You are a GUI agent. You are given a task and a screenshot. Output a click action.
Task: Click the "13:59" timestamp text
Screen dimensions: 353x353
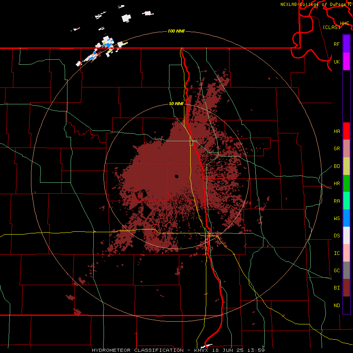(257, 350)
